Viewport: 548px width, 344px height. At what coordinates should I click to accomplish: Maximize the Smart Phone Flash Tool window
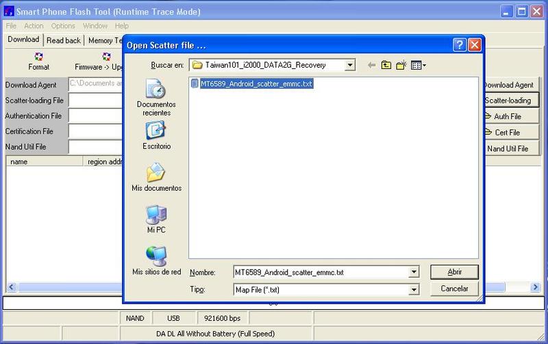[x=521, y=12]
